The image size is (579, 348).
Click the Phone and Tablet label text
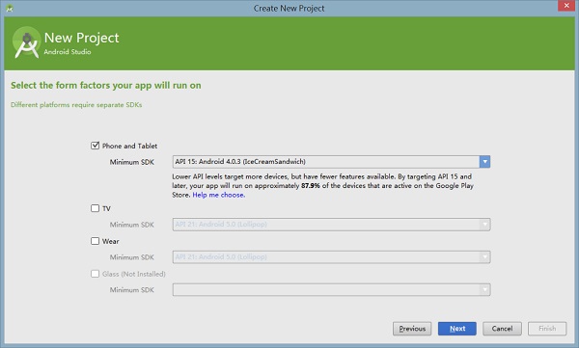point(129,146)
